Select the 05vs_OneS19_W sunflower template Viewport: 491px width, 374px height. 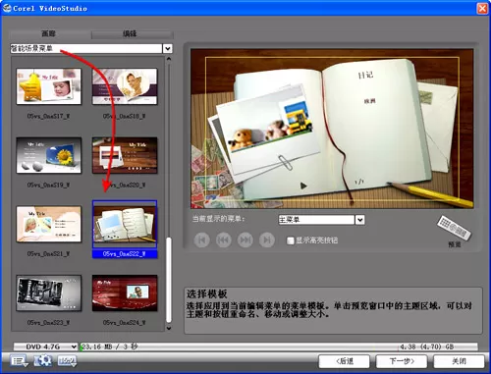coord(49,155)
